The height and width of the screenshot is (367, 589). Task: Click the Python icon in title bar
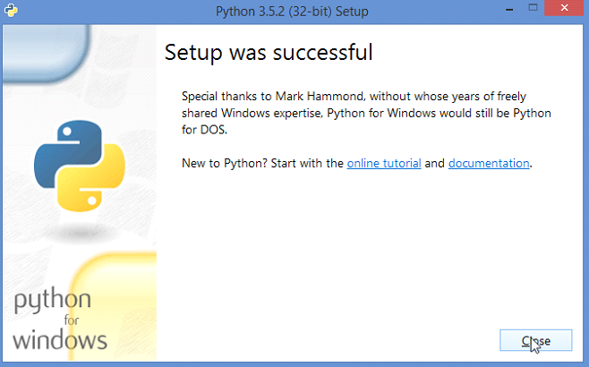(11, 10)
